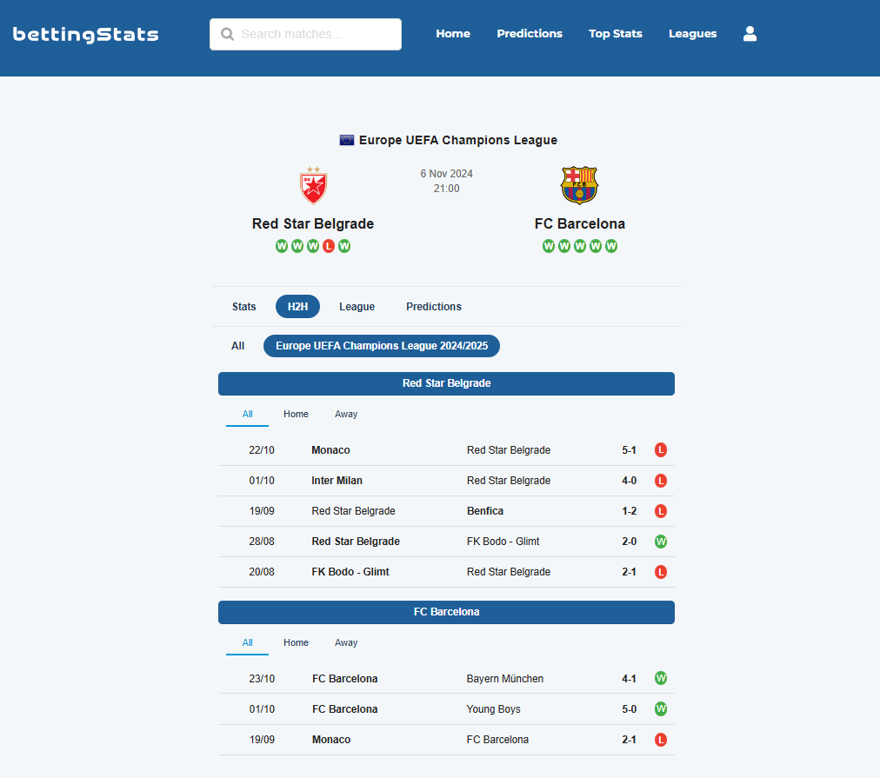Select the All competitions filter
This screenshot has height=778, width=880.
(x=238, y=346)
